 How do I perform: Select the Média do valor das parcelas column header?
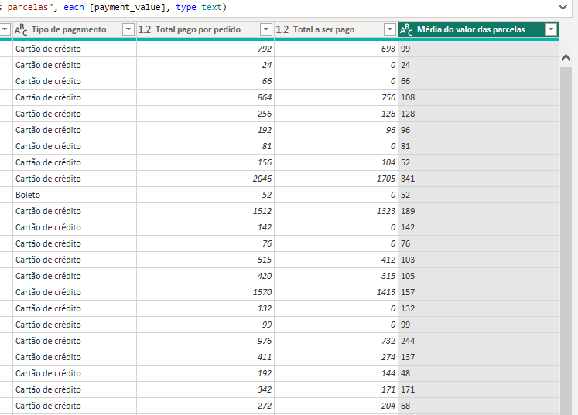478,29
